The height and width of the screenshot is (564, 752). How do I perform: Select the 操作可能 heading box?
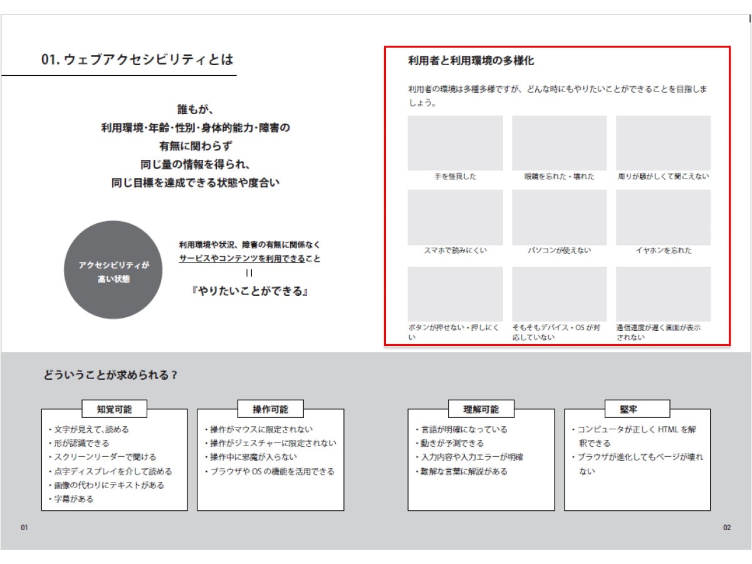click(270, 409)
